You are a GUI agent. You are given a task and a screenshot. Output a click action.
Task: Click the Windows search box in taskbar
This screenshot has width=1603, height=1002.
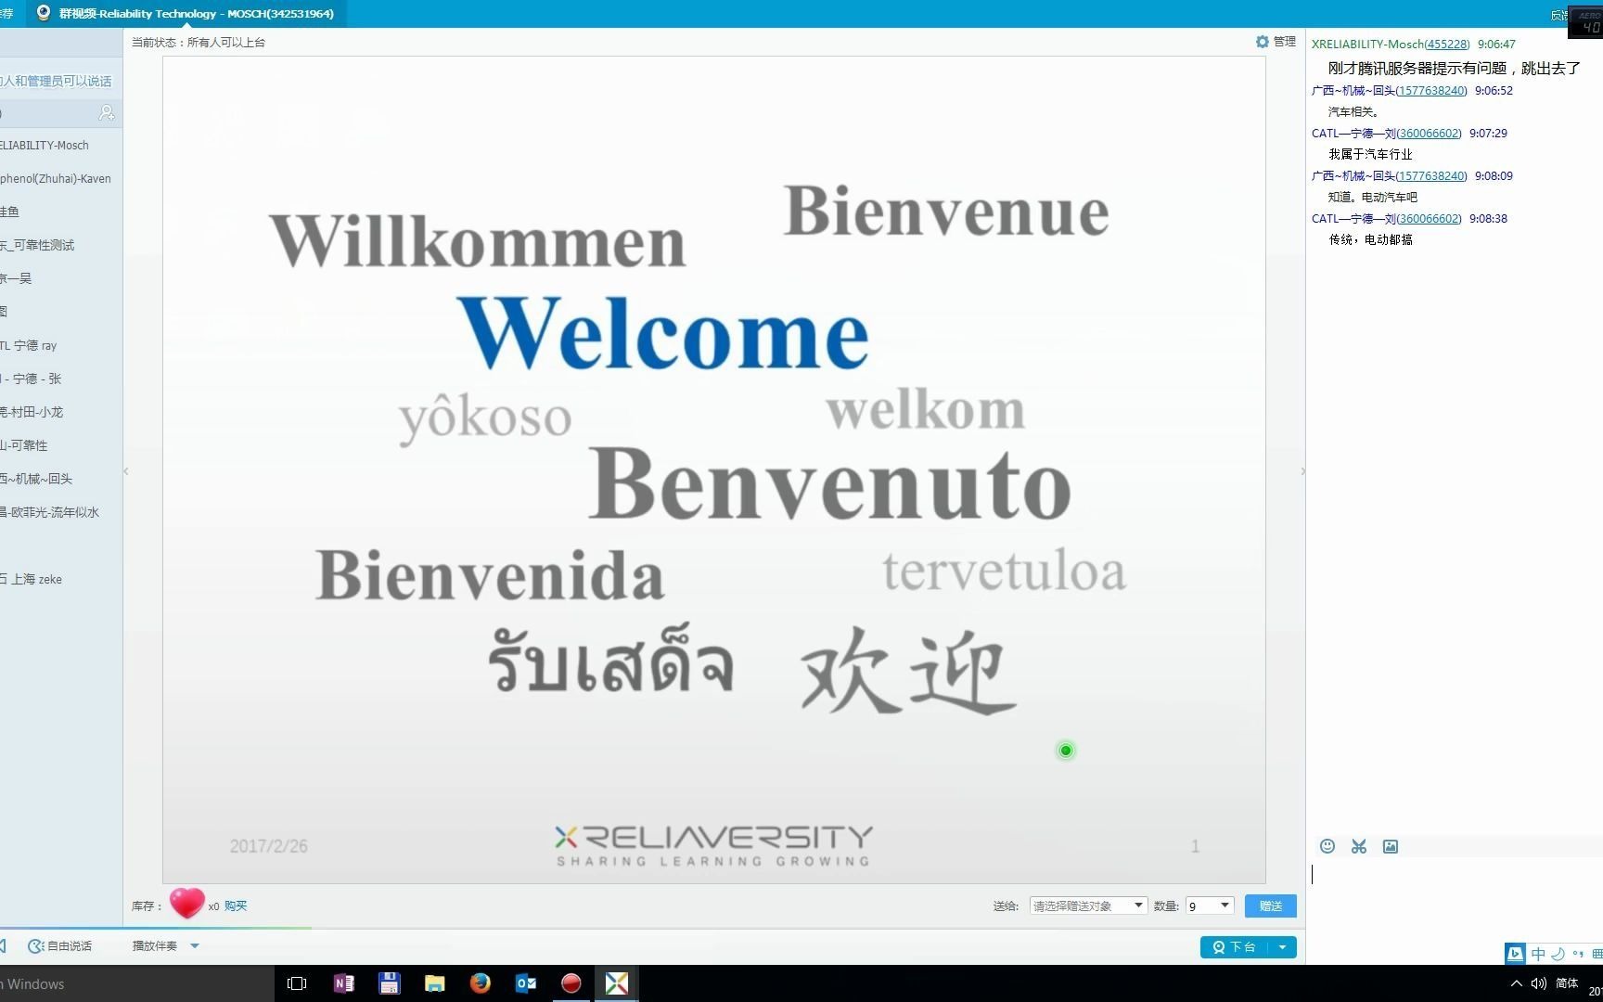(137, 983)
